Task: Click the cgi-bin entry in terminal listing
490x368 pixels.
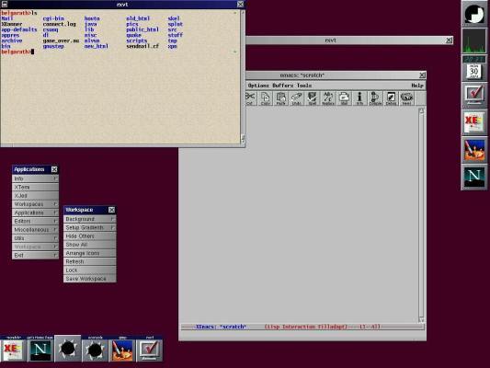Action: pyautogui.click(x=53, y=18)
